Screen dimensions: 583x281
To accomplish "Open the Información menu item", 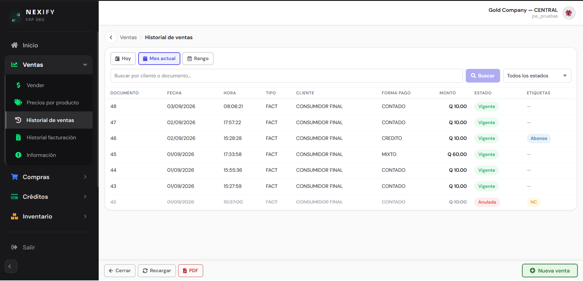I will (x=49, y=155).
